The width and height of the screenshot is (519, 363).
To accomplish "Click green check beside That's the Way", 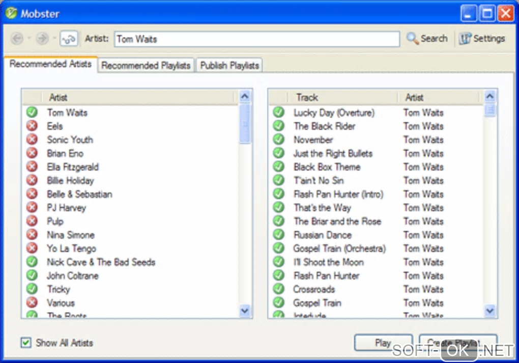I will 279,207.
